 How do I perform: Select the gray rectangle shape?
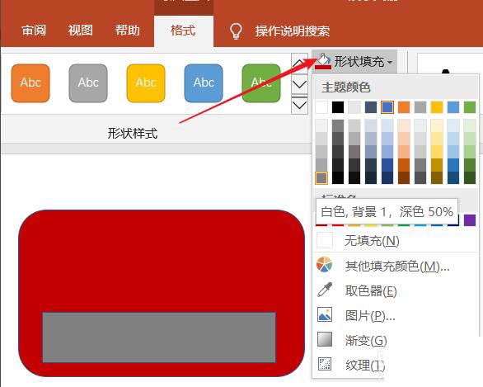159,337
